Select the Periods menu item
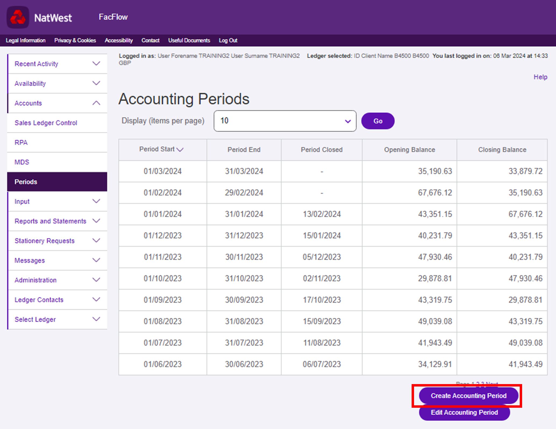 coord(26,182)
